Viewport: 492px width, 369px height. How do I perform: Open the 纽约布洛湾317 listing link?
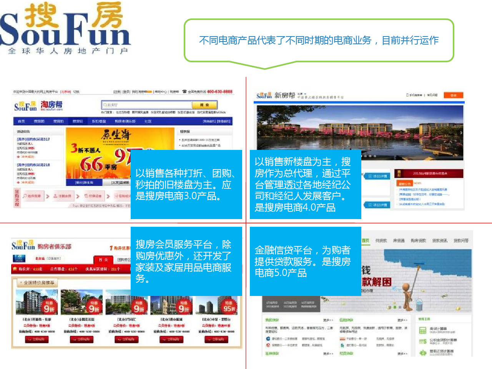33,139
